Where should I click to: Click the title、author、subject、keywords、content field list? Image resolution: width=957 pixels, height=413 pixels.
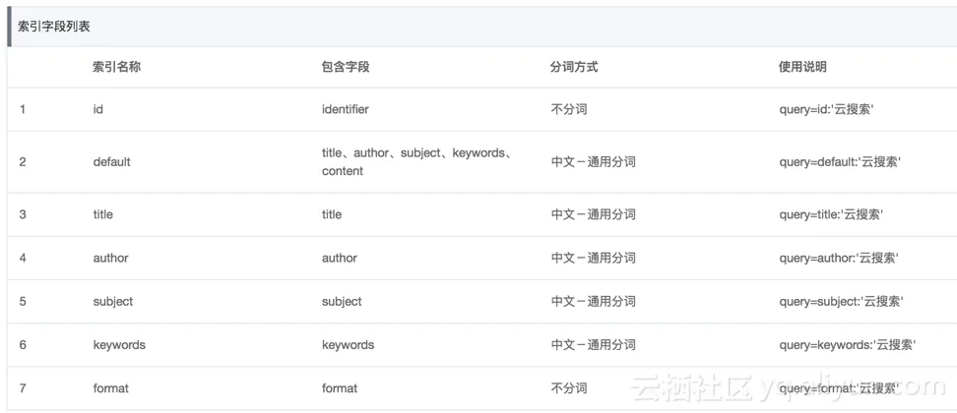pyautogui.click(x=419, y=162)
